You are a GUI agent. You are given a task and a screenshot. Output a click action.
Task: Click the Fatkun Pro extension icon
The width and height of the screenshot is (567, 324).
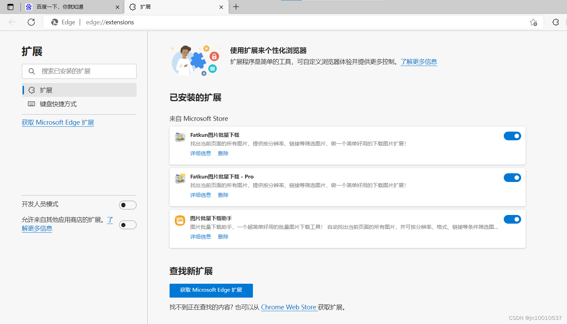pos(180,179)
